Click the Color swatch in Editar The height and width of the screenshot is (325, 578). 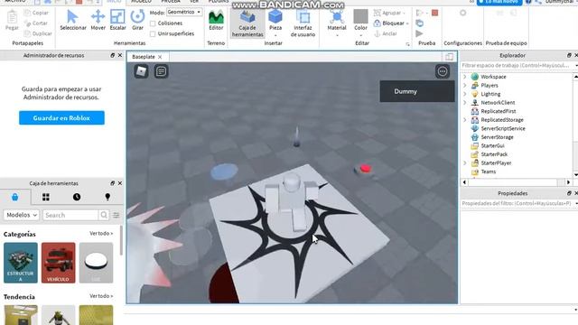point(360,16)
